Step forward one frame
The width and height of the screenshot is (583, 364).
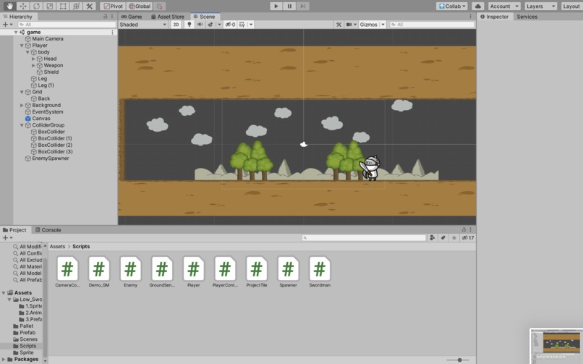(x=302, y=6)
